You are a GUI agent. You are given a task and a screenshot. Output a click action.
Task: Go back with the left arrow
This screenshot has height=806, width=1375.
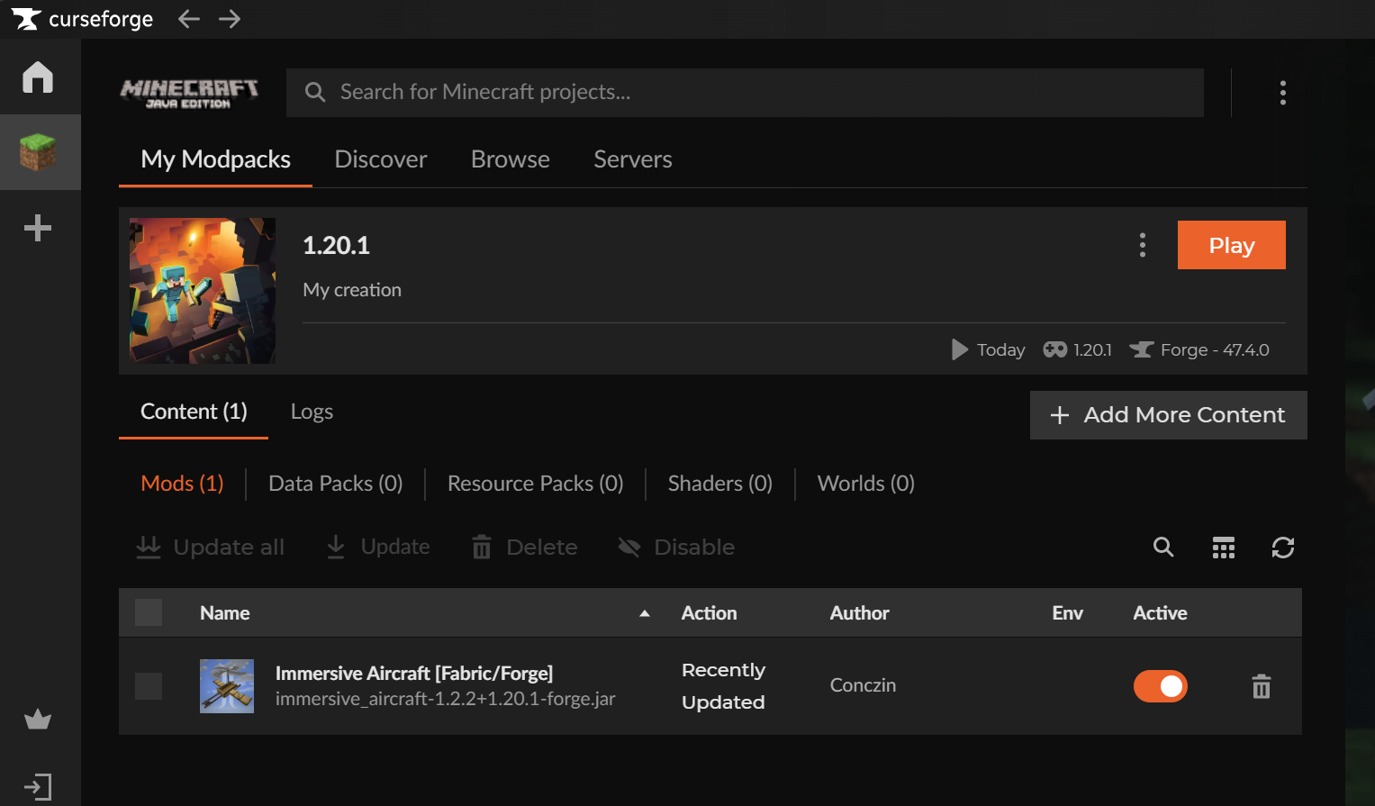pyautogui.click(x=188, y=19)
